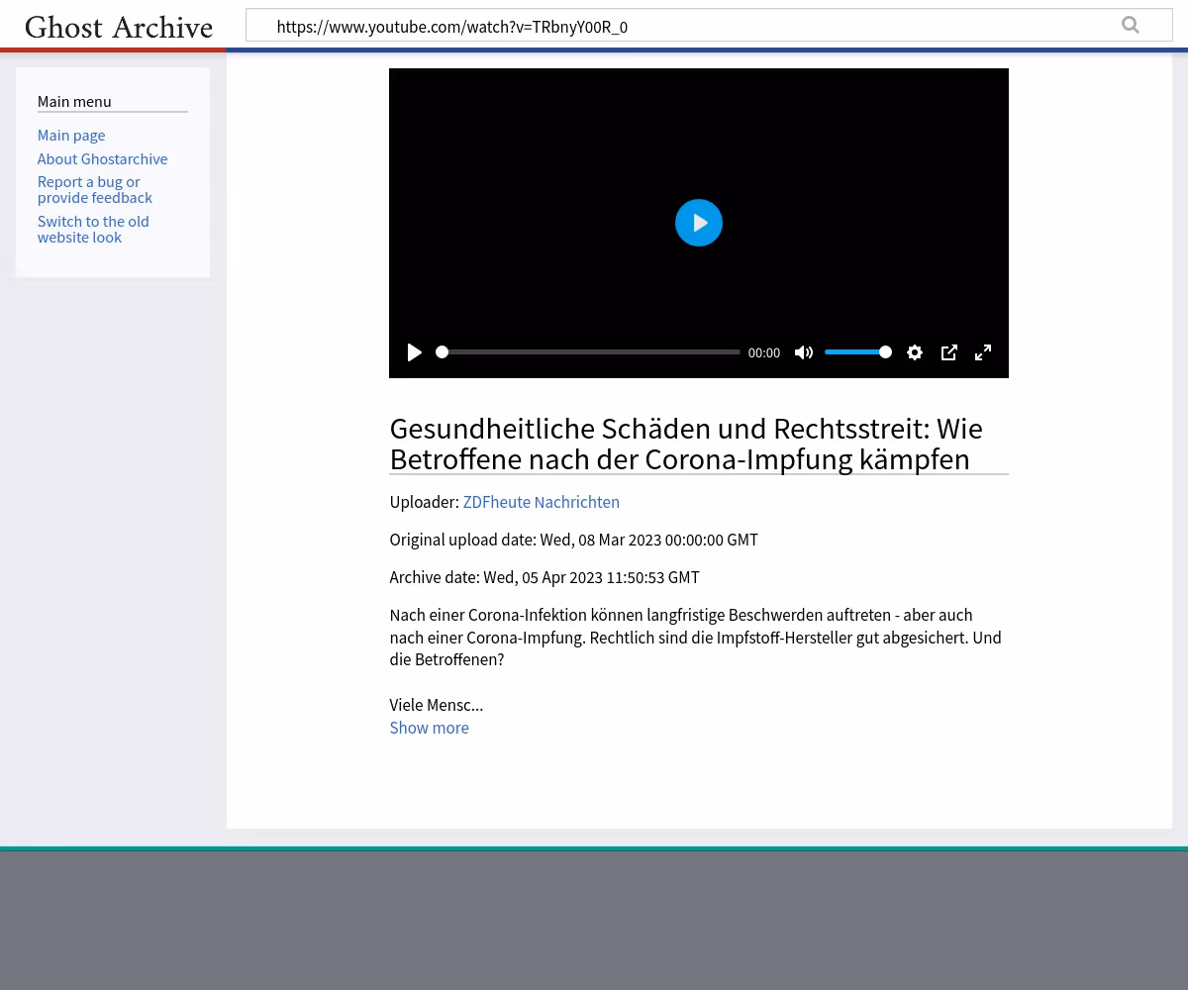Expand description with Show more
The height and width of the screenshot is (990, 1188).
pyautogui.click(x=429, y=728)
